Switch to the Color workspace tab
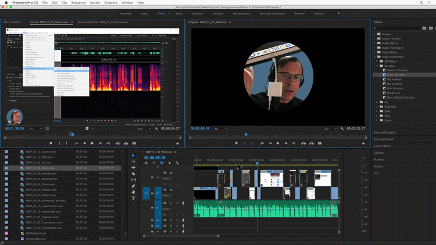The image size is (436, 245). (x=144, y=13)
